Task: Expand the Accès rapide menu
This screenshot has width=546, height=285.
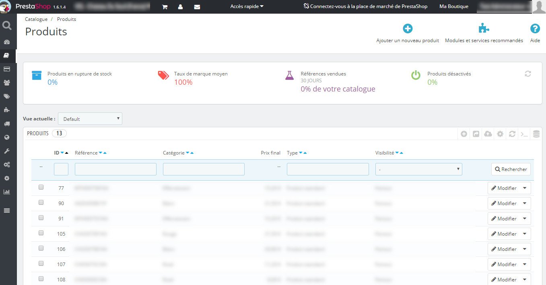Action: (247, 6)
